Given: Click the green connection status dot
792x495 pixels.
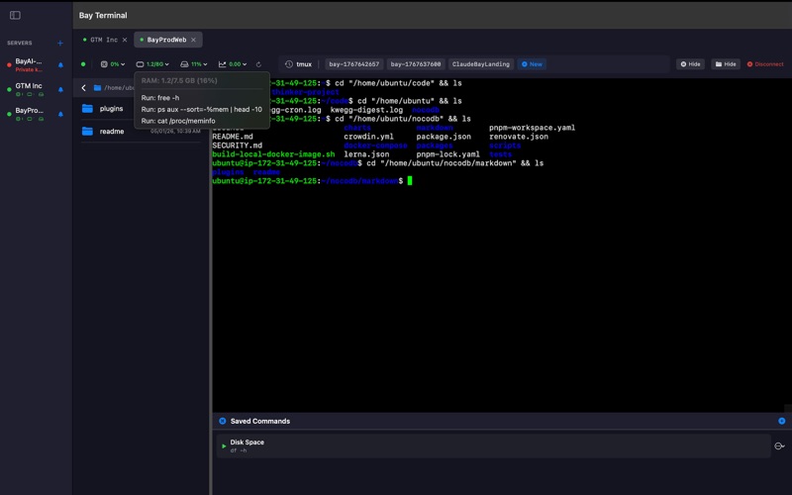Looking at the screenshot, I should pos(83,64).
